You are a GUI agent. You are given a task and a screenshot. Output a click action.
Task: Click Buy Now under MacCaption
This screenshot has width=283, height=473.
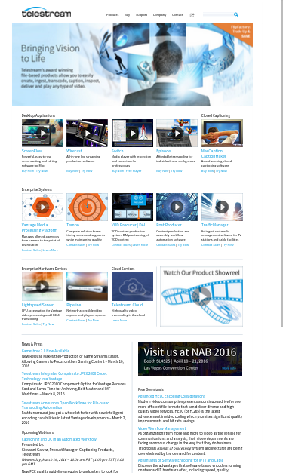pos(208,171)
